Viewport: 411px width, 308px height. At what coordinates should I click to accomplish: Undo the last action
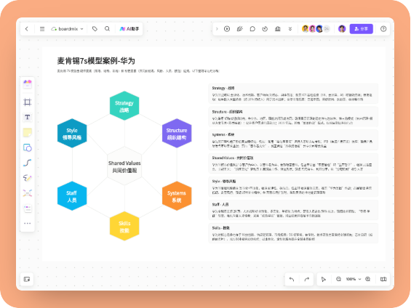pos(292,279)
